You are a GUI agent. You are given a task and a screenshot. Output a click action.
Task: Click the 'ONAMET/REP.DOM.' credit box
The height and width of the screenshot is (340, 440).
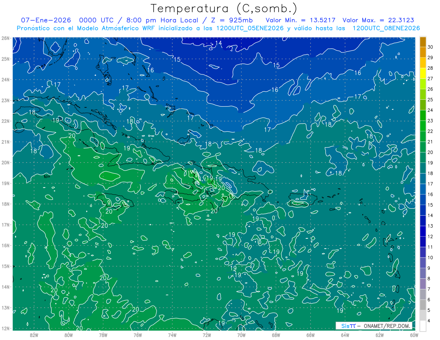coord(374,326)
